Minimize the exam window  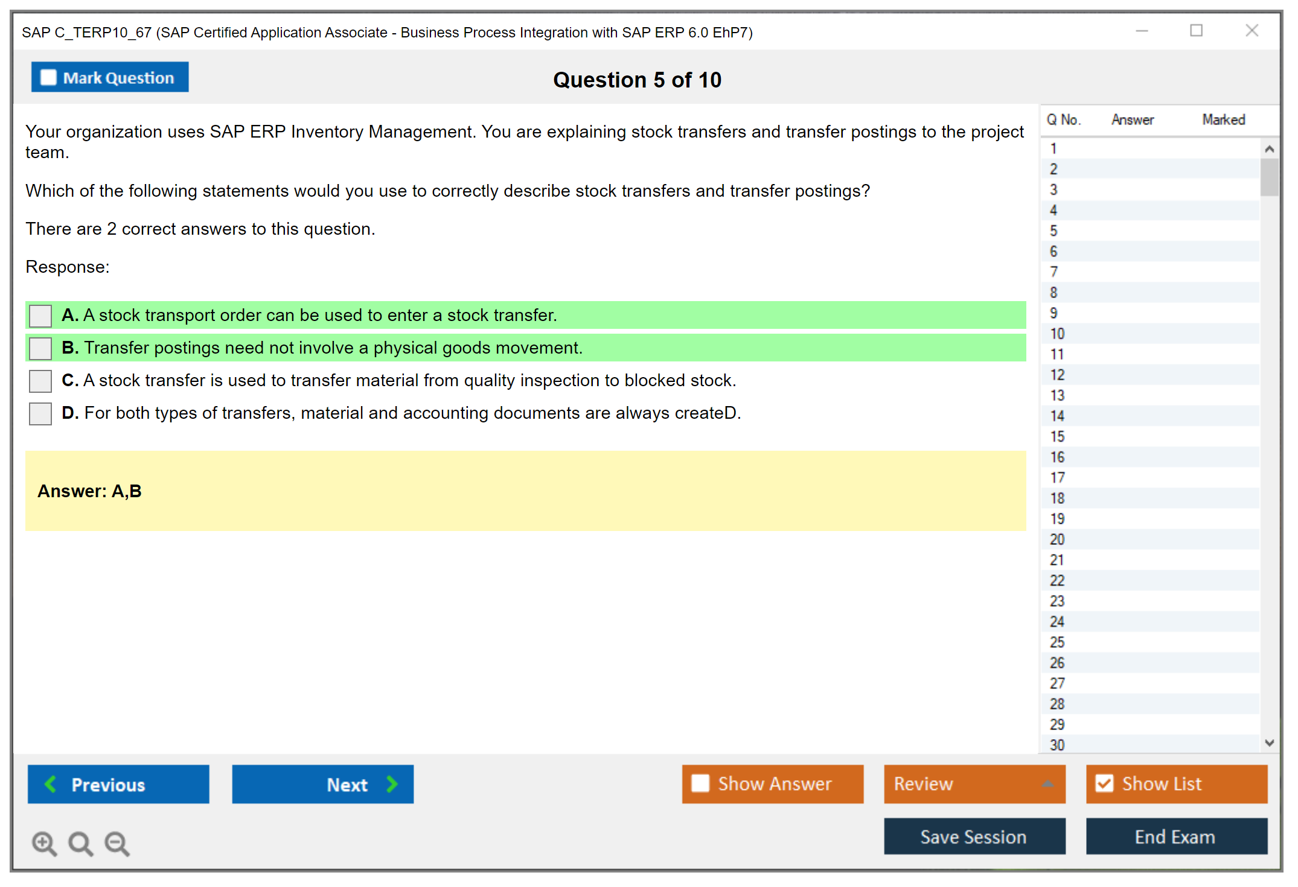(x=1142, y=31)
